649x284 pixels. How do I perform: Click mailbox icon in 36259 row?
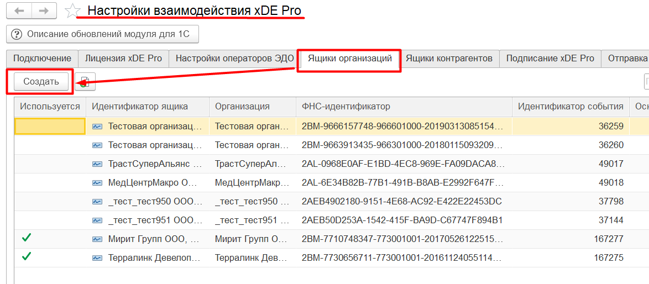[x=97, y=127]
